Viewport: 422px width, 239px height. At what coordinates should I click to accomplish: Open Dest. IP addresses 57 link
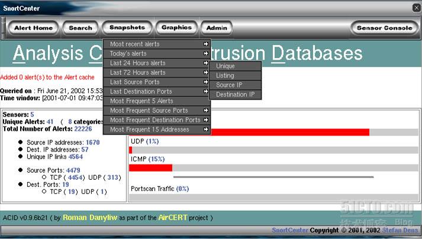pos(85,149)
